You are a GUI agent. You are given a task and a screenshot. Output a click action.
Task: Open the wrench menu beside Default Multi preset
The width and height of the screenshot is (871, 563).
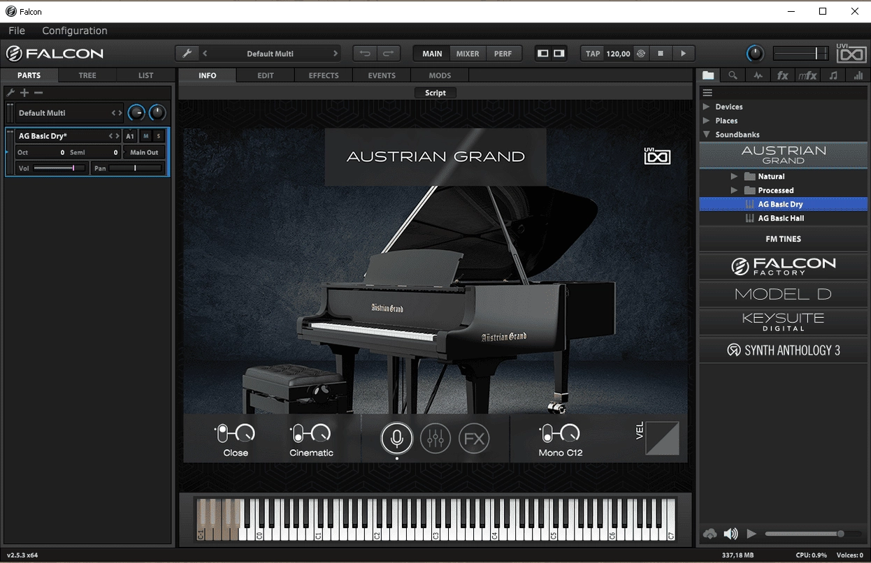click(187, 53)
